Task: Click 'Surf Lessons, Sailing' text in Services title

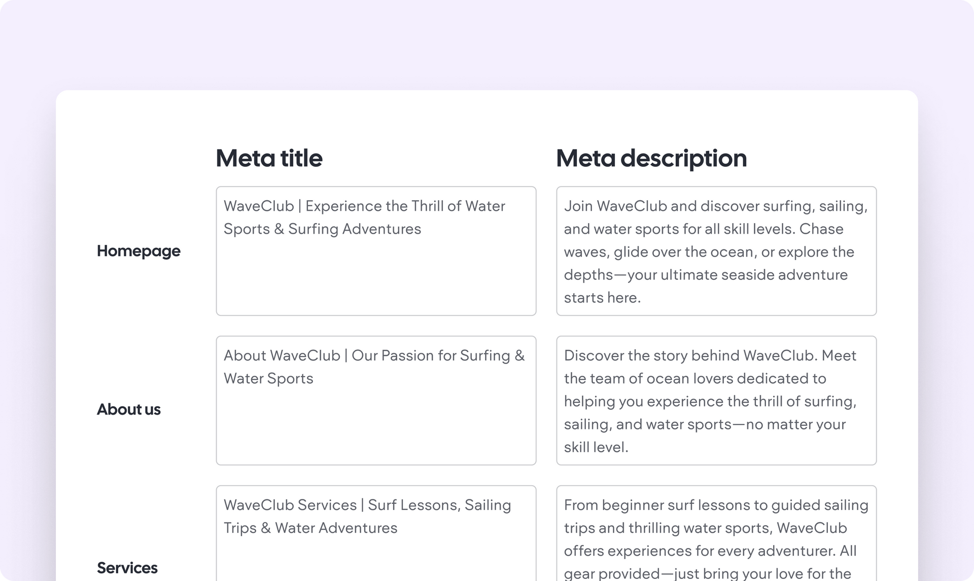Action: point(439,505)
